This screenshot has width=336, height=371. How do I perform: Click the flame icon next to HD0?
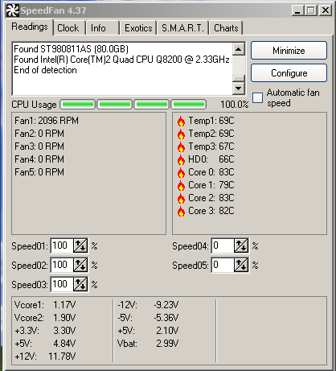[181, 159]
